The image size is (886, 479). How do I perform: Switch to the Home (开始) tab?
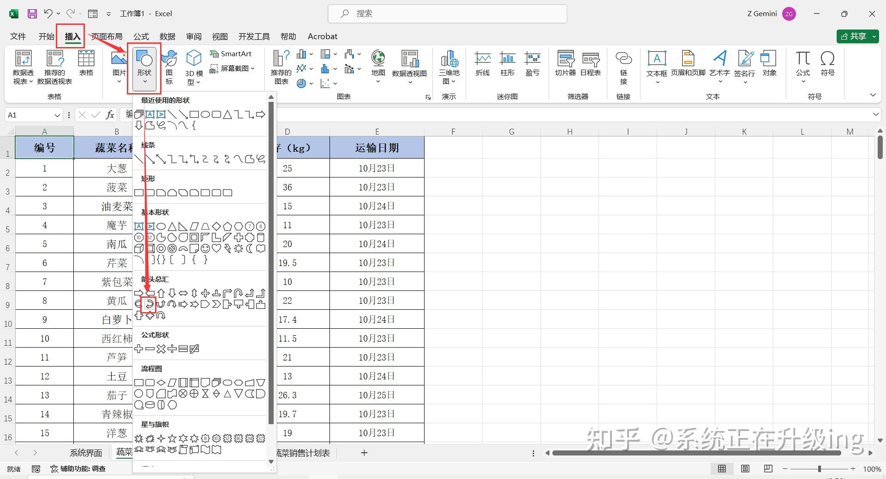pyautogui.click(x=46, y=36)
